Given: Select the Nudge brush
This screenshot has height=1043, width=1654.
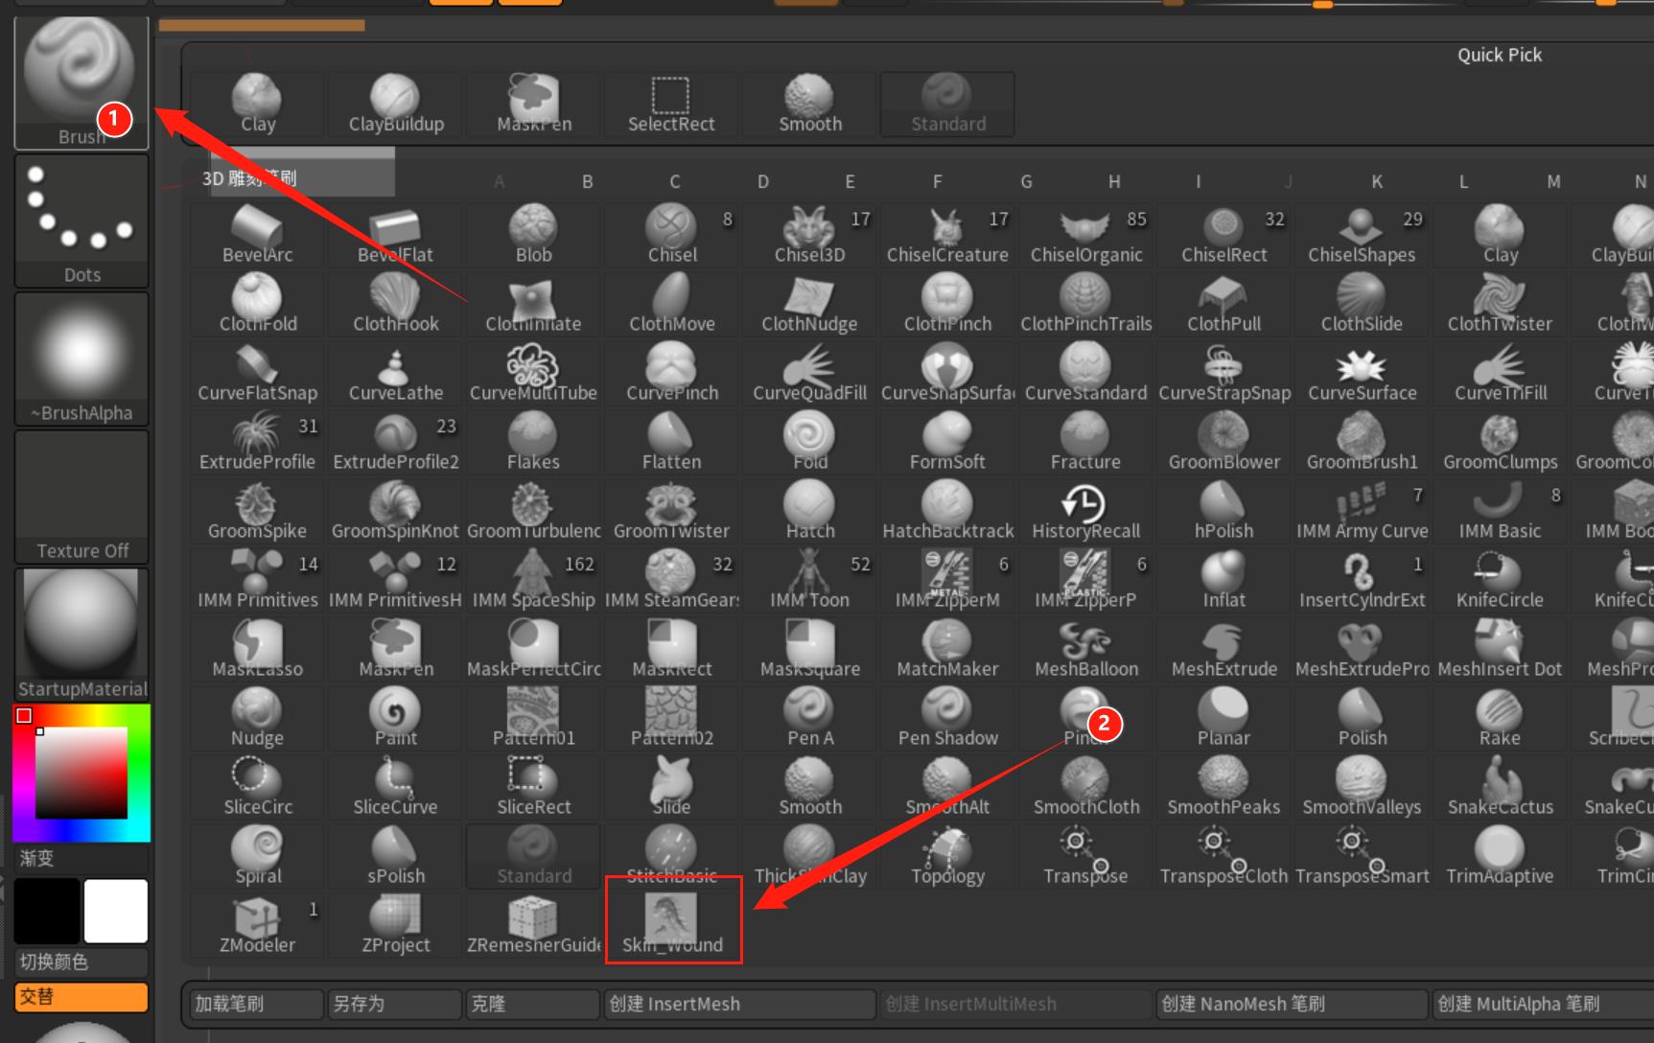Looking at the screenshot, I should pos(258,718).
